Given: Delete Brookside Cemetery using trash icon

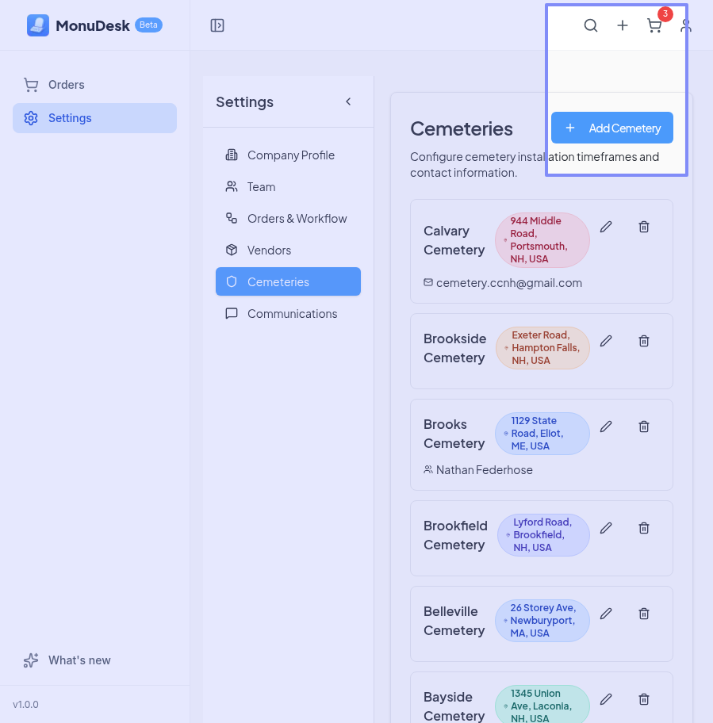Looking at the screenshot, I should pyautogui.click(x=644, y=341).
